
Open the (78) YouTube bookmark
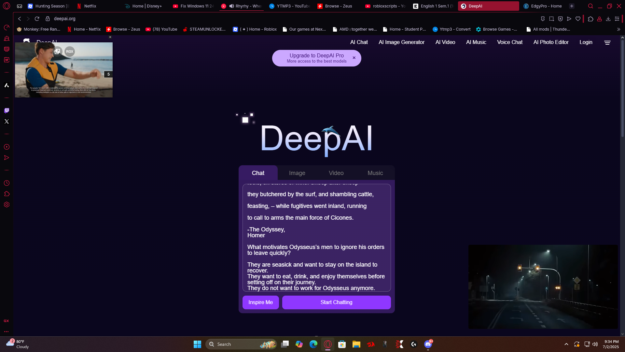tap(161, 29)
